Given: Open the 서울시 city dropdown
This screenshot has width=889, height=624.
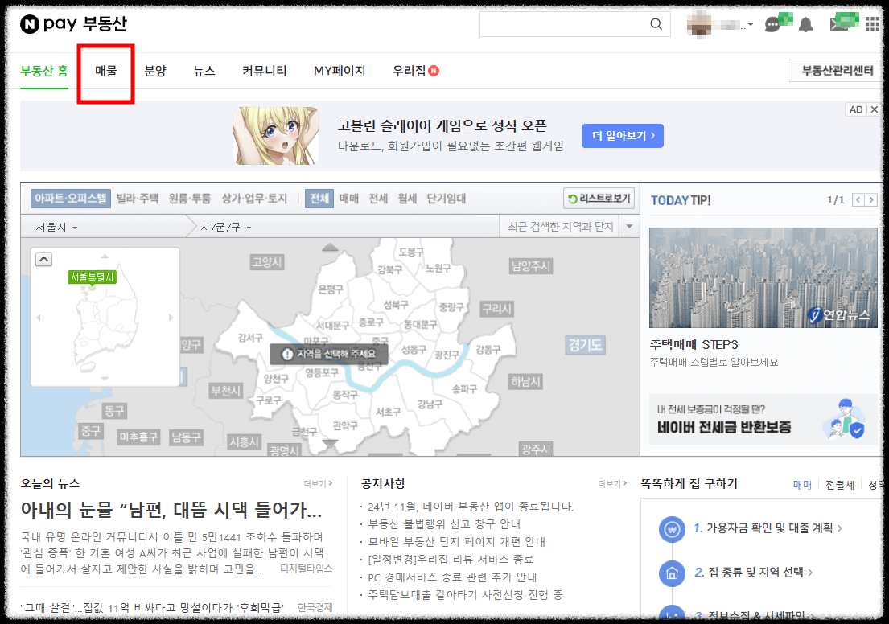Looking at the screenshot, I should 56,228.
